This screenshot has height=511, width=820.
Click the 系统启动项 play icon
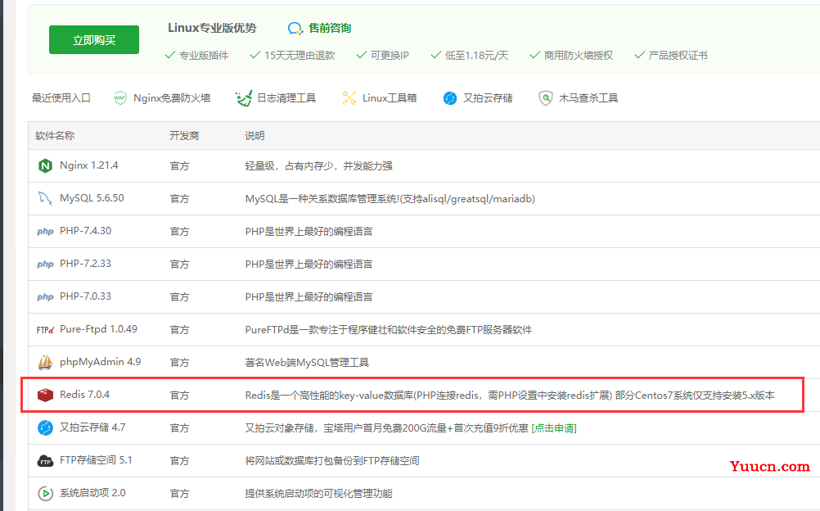[x=46, y=493]
